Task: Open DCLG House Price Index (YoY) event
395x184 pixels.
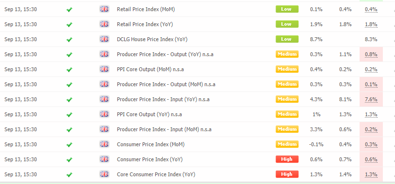Action: (x=152, y=40)
